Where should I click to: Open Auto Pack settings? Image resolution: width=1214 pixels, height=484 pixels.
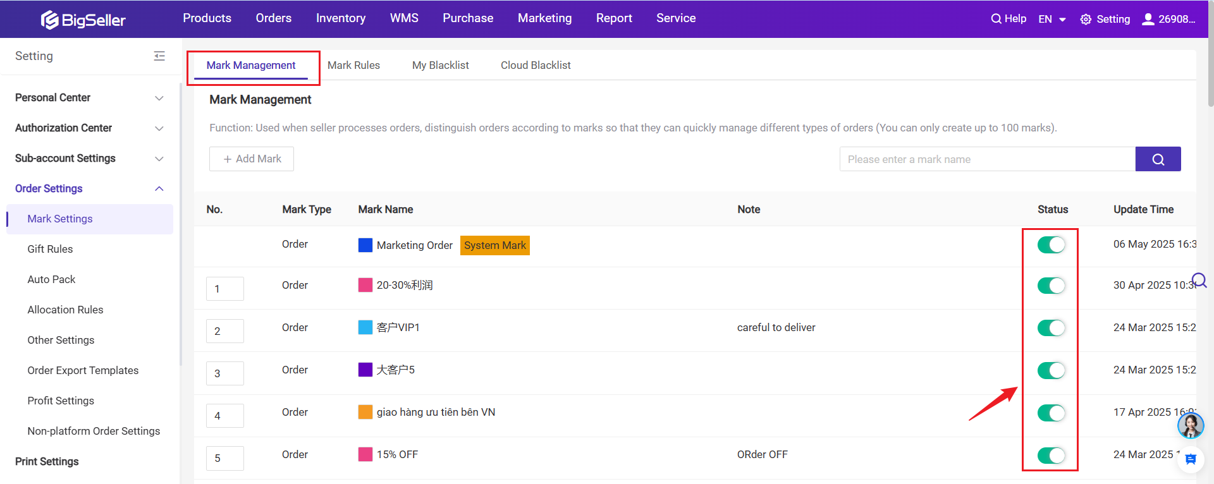(x=51, y=280)
